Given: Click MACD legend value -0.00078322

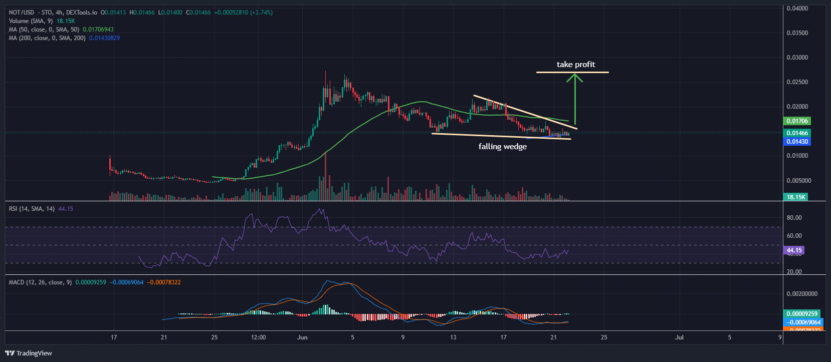Looking at the screenshot, I should pyautogui.click(x=164, y=282).
